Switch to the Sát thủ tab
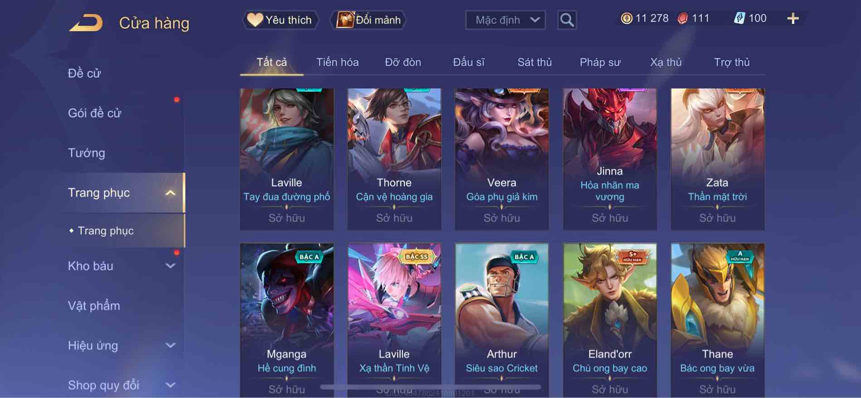This screenshot has width=861, height=398. (x=535, y=62)
